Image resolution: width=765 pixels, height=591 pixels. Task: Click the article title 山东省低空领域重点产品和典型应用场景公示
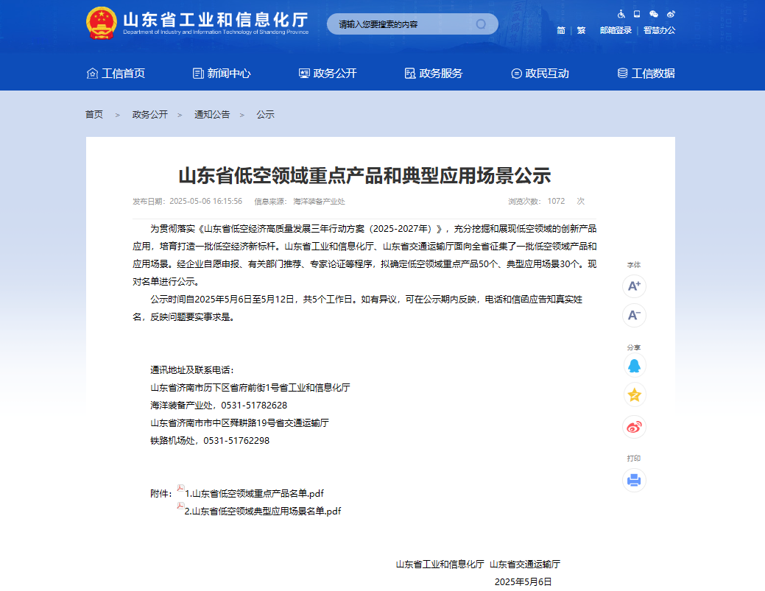point(365,176)
